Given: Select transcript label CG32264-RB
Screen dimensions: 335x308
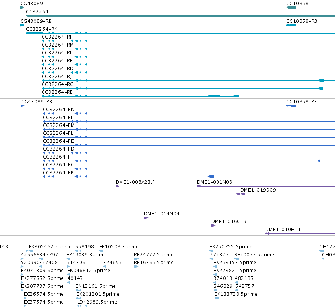Looking at the screenshot, I should 57,92.
